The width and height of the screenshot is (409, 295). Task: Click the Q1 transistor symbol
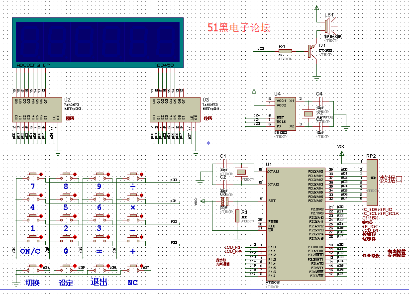[312, 50]
